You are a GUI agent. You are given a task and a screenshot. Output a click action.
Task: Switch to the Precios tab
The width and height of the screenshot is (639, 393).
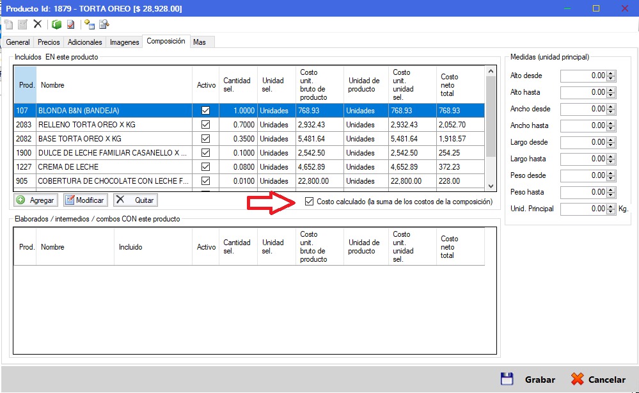(x=49, y=42)
